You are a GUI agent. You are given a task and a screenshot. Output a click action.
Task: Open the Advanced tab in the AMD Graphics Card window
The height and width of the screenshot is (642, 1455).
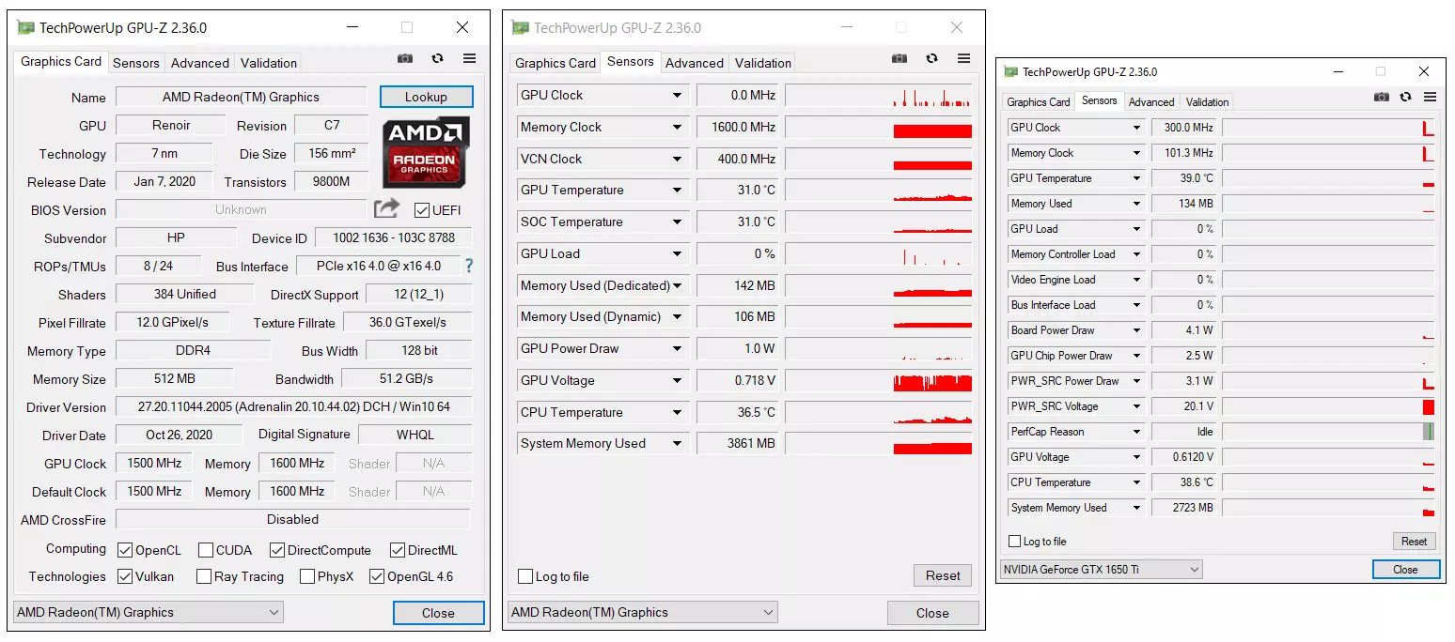pyautogui.click(x=200, y=63)
